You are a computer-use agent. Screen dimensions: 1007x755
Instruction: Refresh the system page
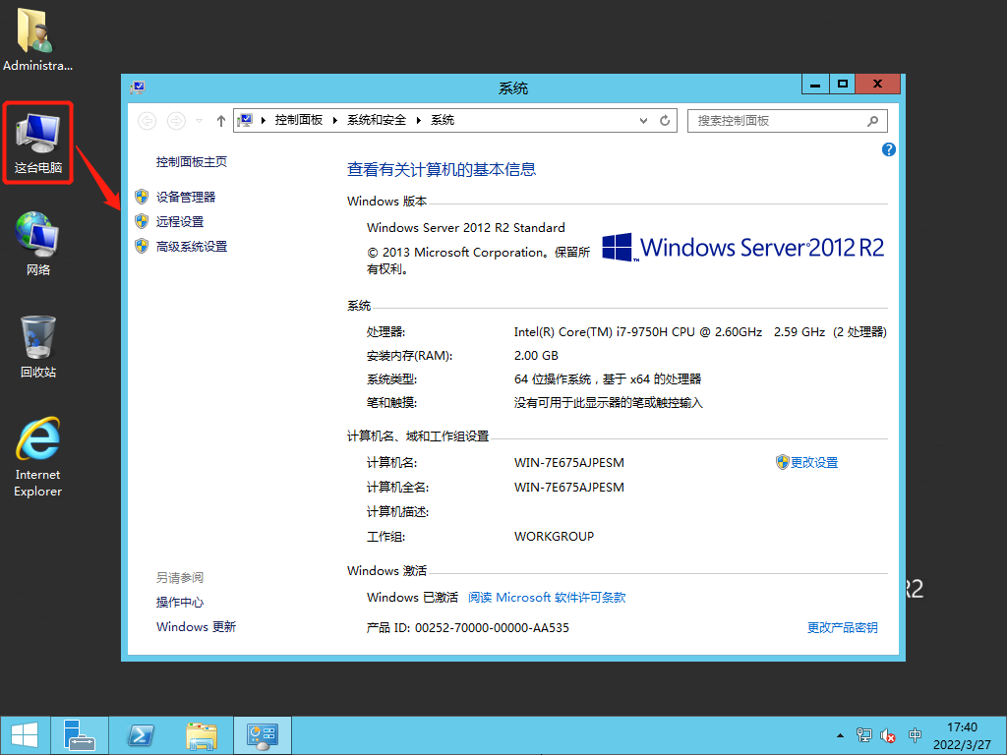tap(665, 120)
